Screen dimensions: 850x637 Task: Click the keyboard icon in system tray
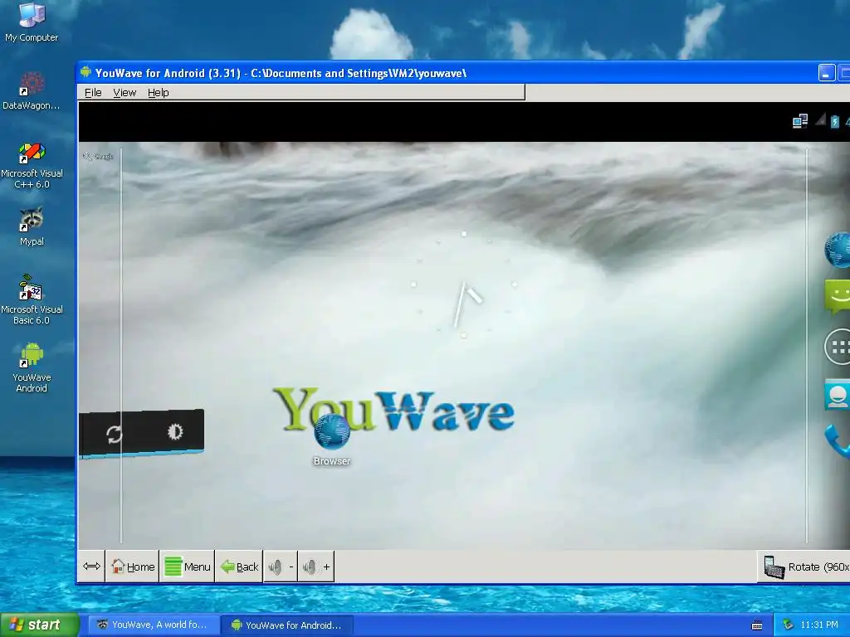757,625
